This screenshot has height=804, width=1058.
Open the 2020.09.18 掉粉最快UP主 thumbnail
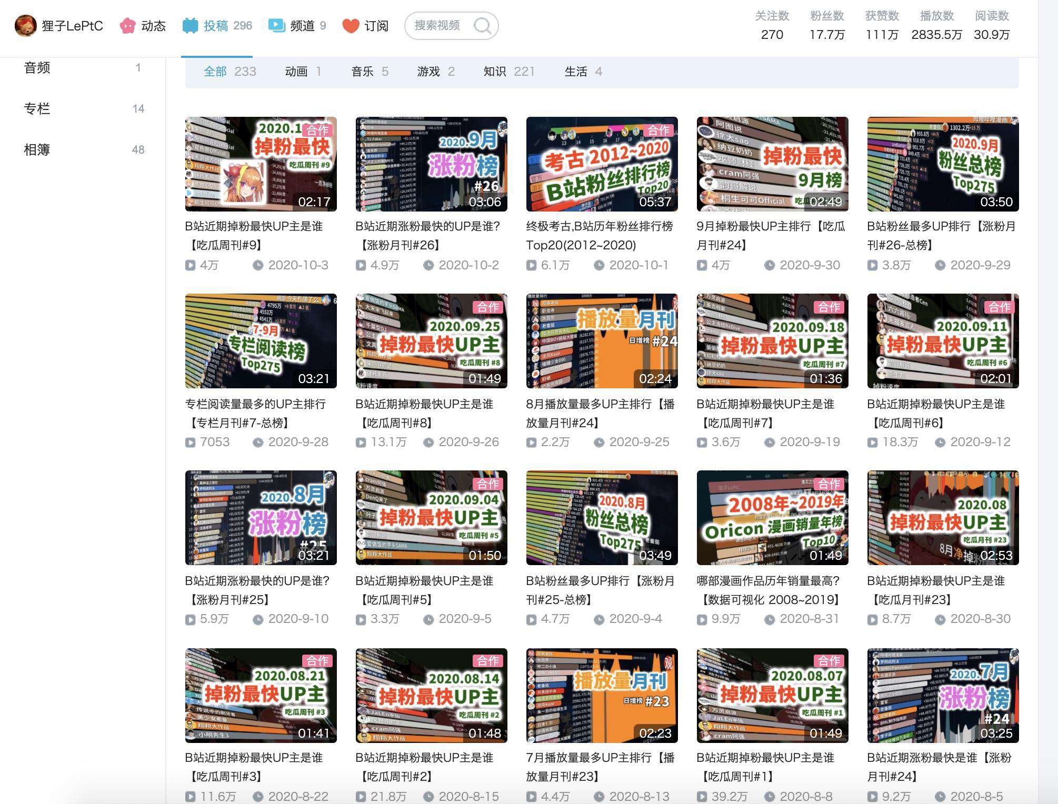[773, 341]
